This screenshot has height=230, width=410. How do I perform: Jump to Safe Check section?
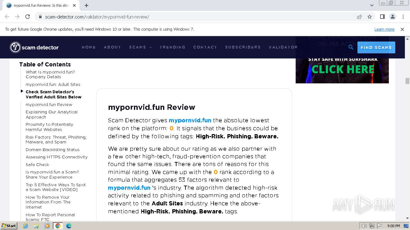click(x=37, y=165)
